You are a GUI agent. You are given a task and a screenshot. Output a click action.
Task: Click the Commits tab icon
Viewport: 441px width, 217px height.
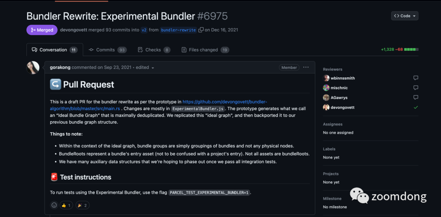tap(91, 50)
